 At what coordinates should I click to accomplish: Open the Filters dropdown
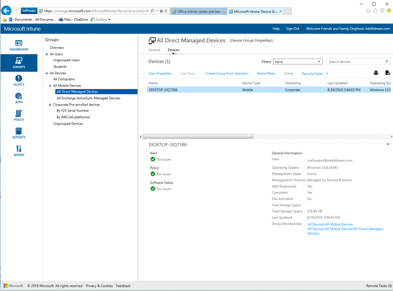pos(298,62)
